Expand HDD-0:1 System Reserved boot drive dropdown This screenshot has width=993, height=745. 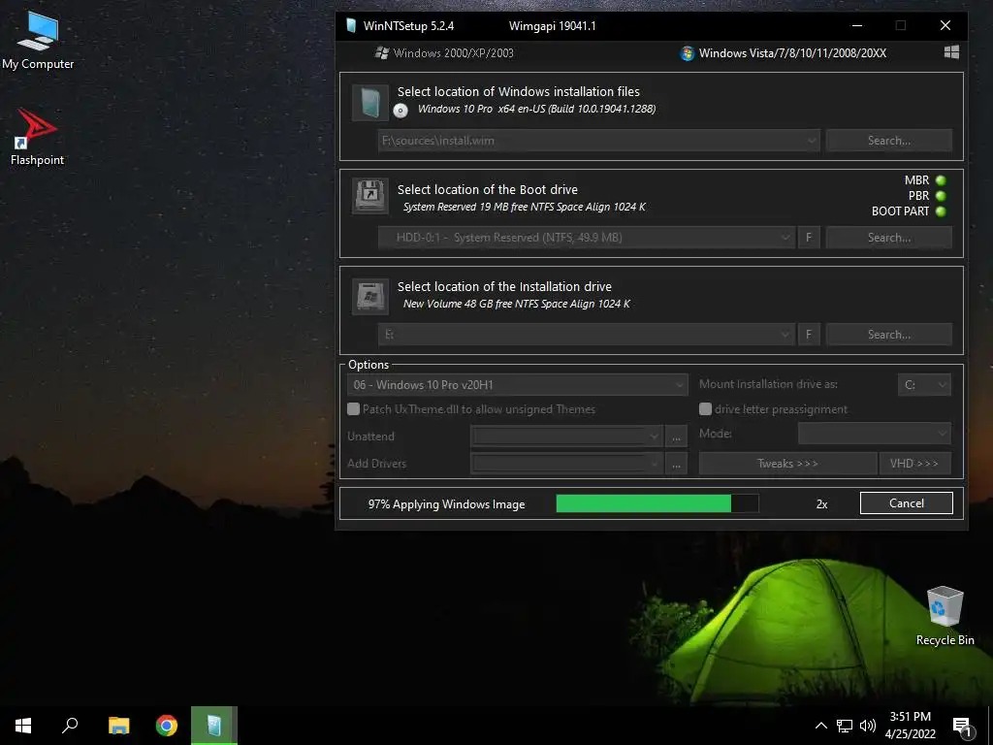click(x=785, y=238)
